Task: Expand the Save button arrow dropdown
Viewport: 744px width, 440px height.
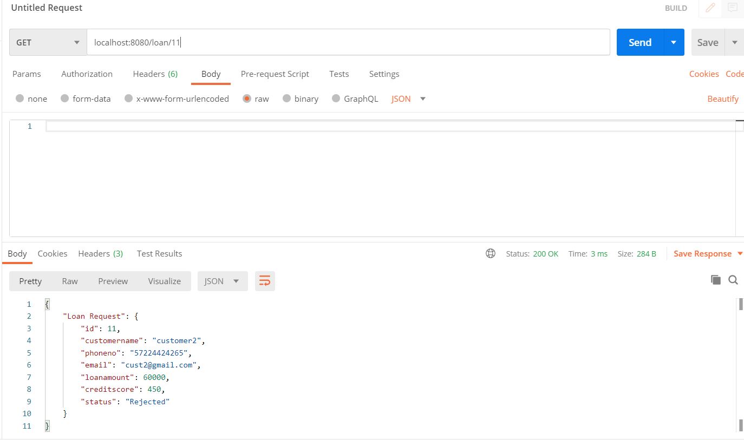Action: 734,42
